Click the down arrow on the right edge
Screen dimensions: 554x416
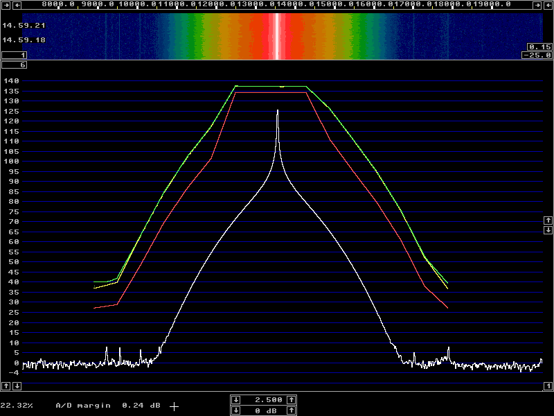pos(548,230)
